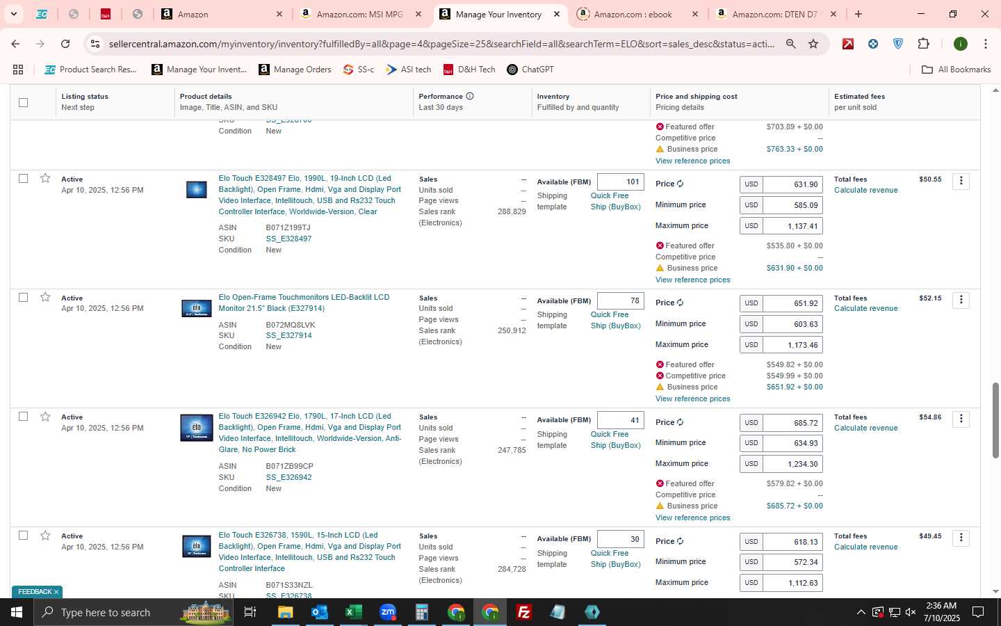Click the zoom magnifier in address bar
1001x626 pixels.
tap(791, 44)
